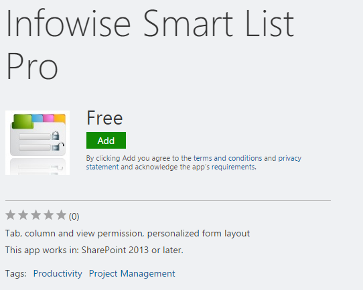Open the terms and conditions link
This screenshot has width=363, height=290.
(x=228, y=158)
